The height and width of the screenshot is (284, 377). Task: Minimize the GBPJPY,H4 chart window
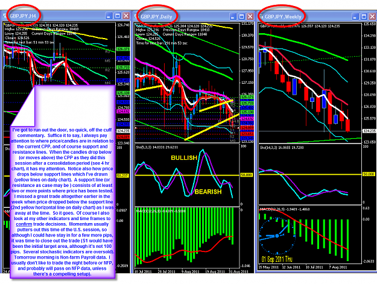click(x=109, y=16)
